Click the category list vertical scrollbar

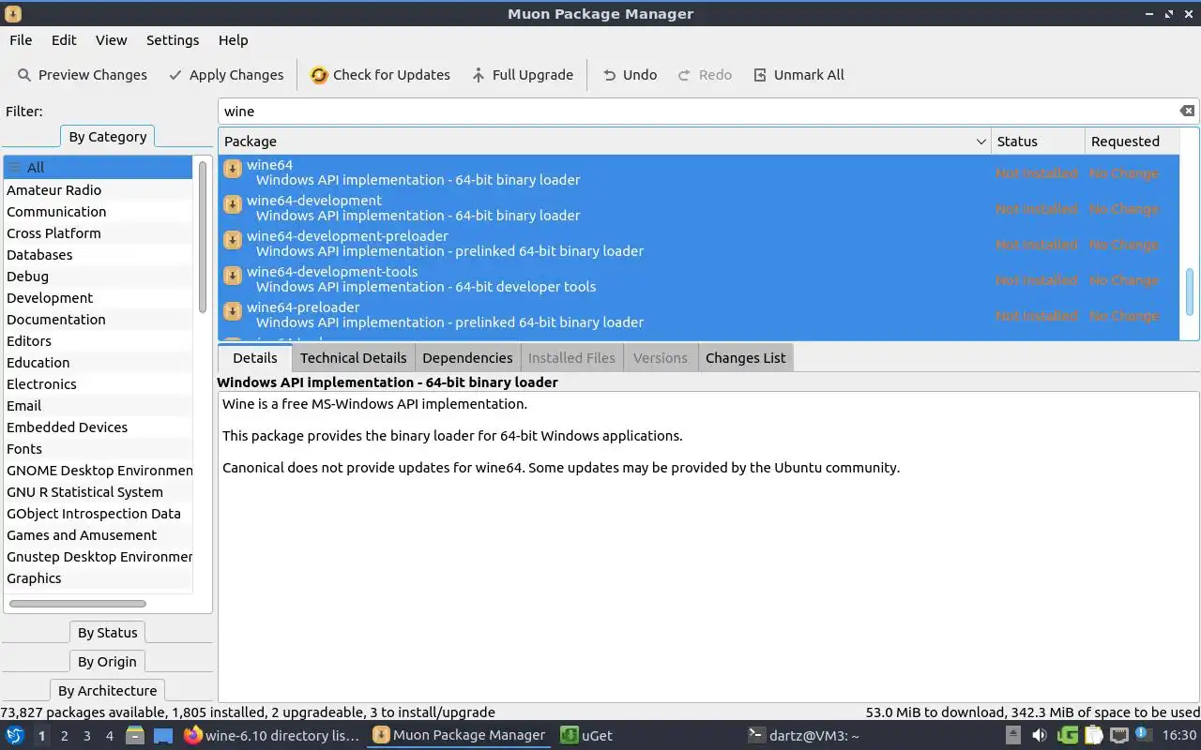click(203, 237)
